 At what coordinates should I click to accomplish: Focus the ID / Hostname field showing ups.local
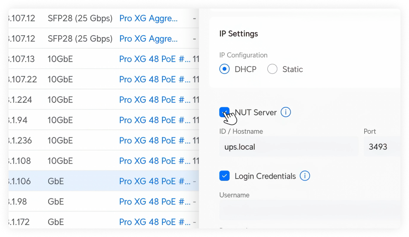coord(288,147)
